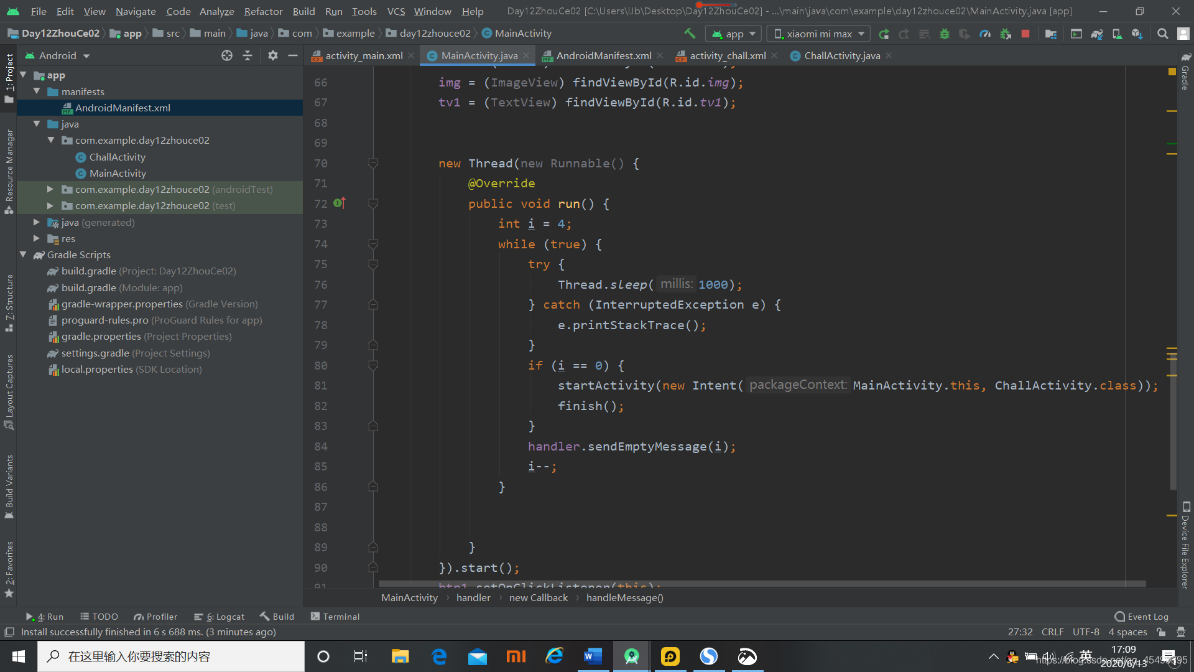The height and width of the screenshot is (672, 1194).
Task: Open the Analyze menu
Action: [216, 11]
